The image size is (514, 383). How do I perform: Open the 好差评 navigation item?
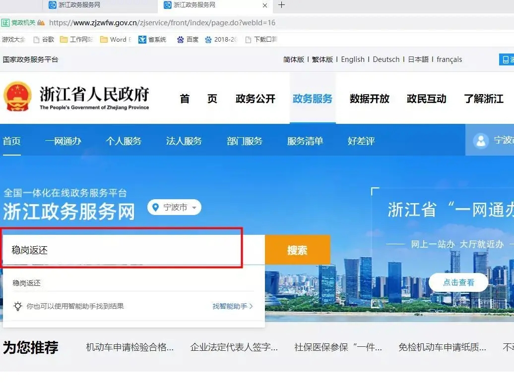pyautogui.click(x=361, y=141)
